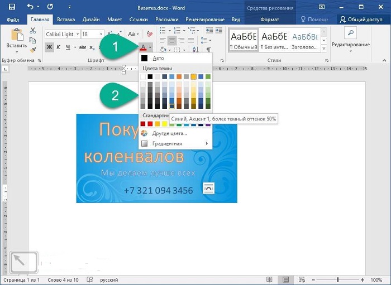
Task: Open Read Mode view in status bar
Action: [269, 279]
